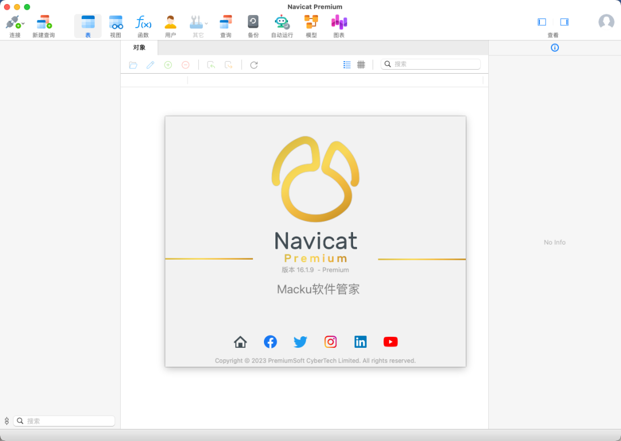Click the export wizard icon
This screenshot has height=441, width=621.
click(x=228, y=65)
